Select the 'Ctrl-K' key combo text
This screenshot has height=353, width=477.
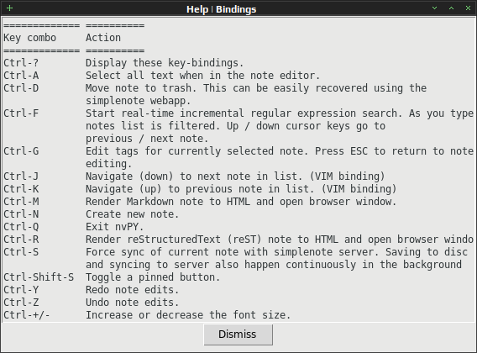click(21, 189)
